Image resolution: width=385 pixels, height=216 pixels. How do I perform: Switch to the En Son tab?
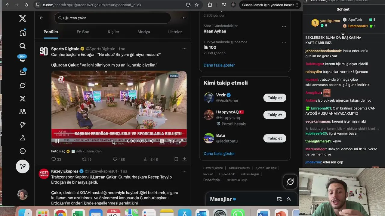[x=83, y=32]
